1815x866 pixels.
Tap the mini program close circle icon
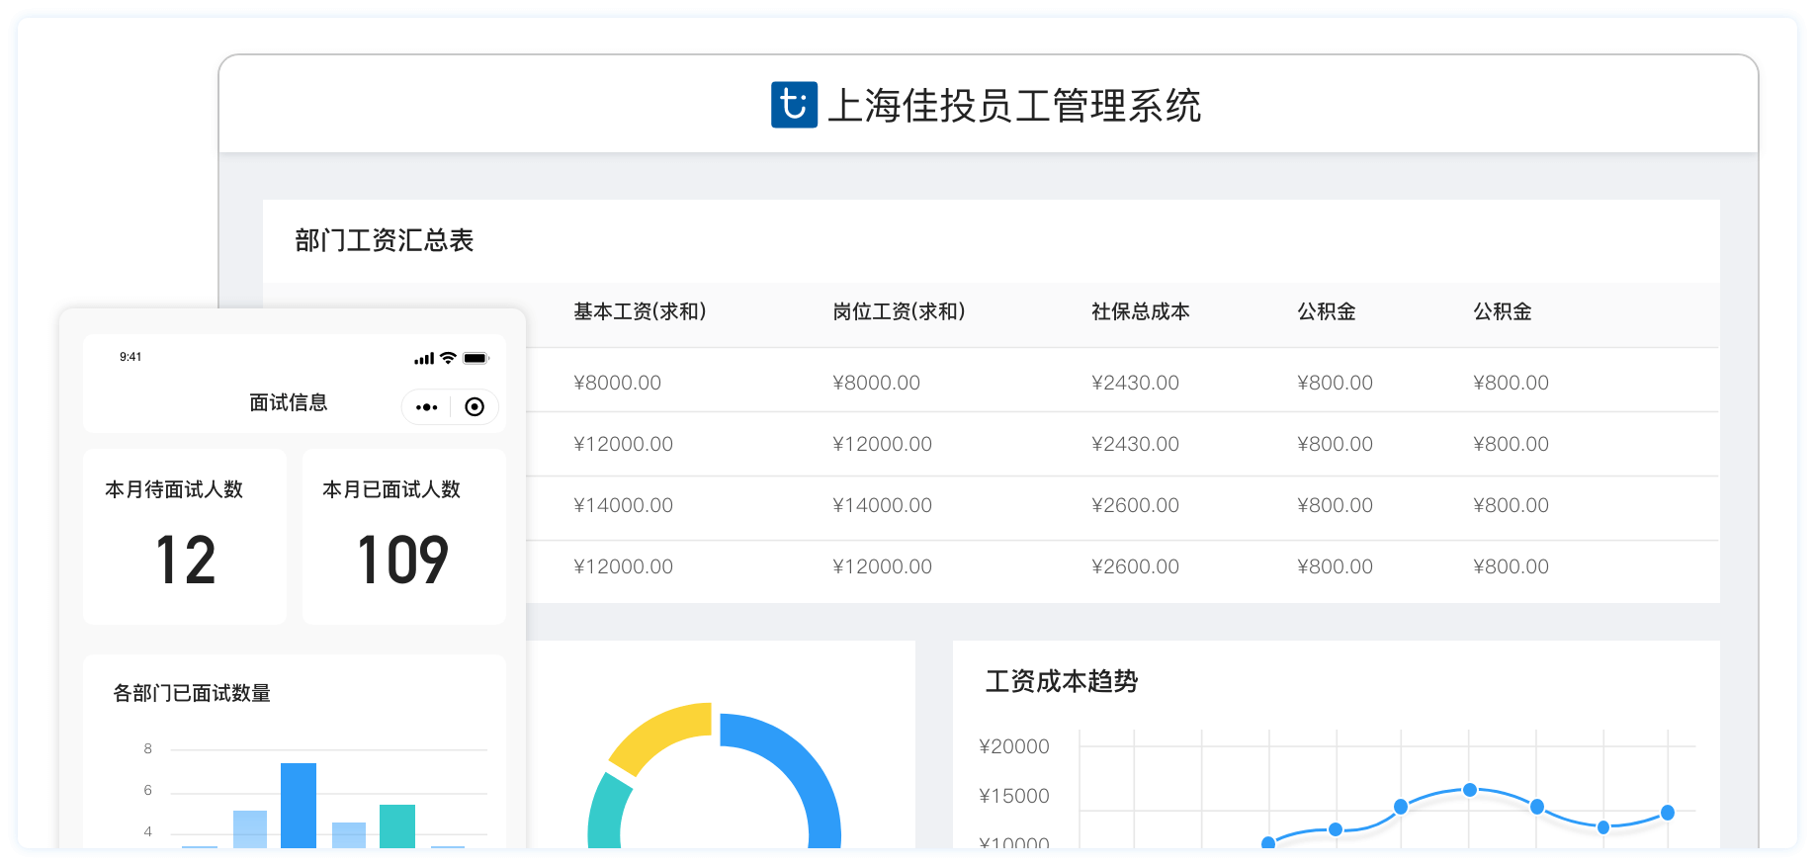coord(475,407)
